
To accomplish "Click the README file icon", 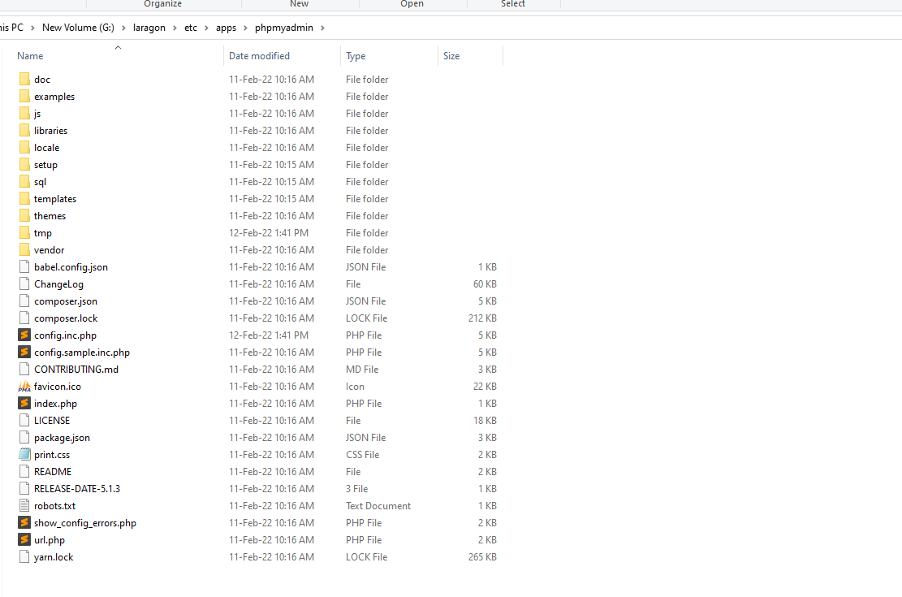I will point(24,471).
